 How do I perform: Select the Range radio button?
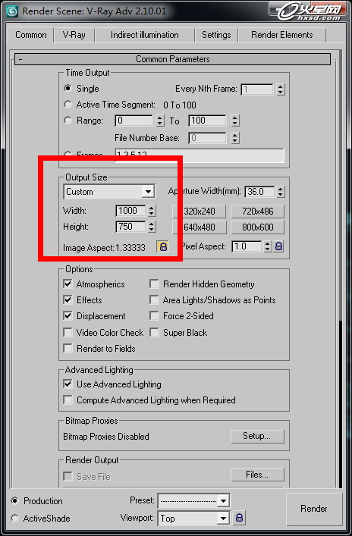coord(68,121)
